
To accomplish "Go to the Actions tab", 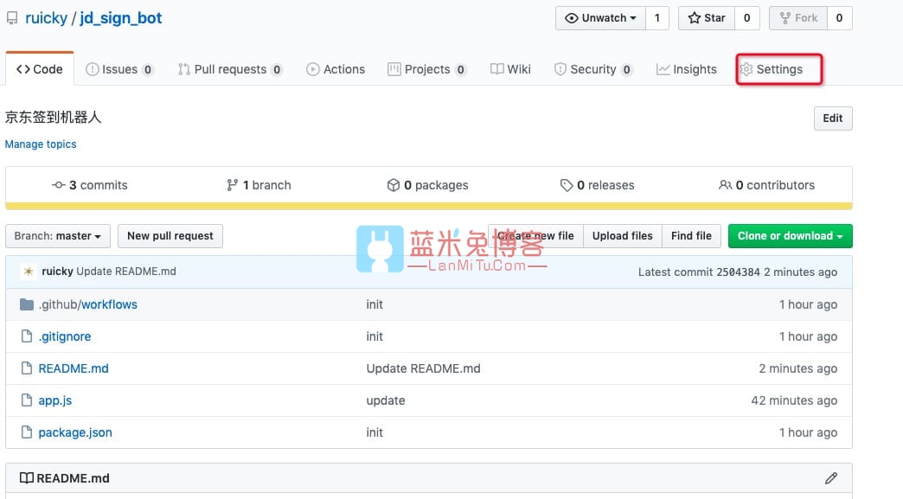I will [x=336, y=70].
